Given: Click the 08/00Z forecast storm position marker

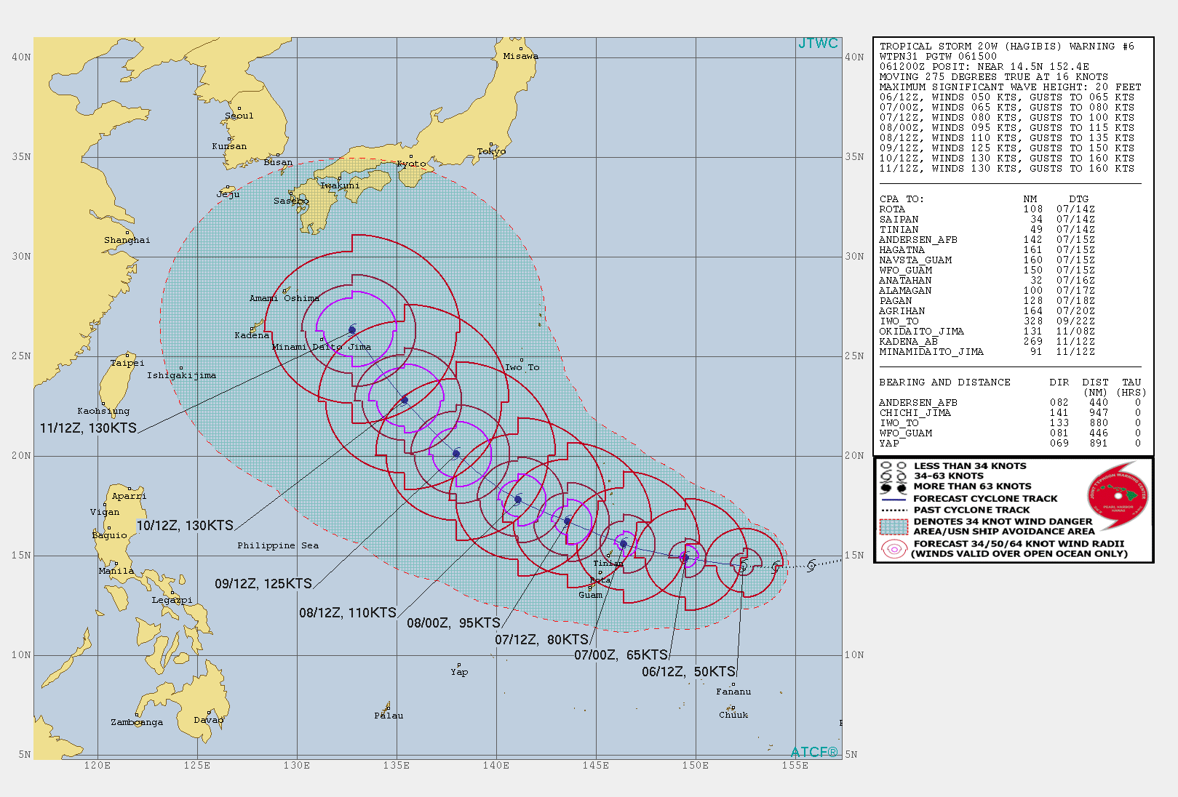Looking at the screenshot, I should point(568,521).
